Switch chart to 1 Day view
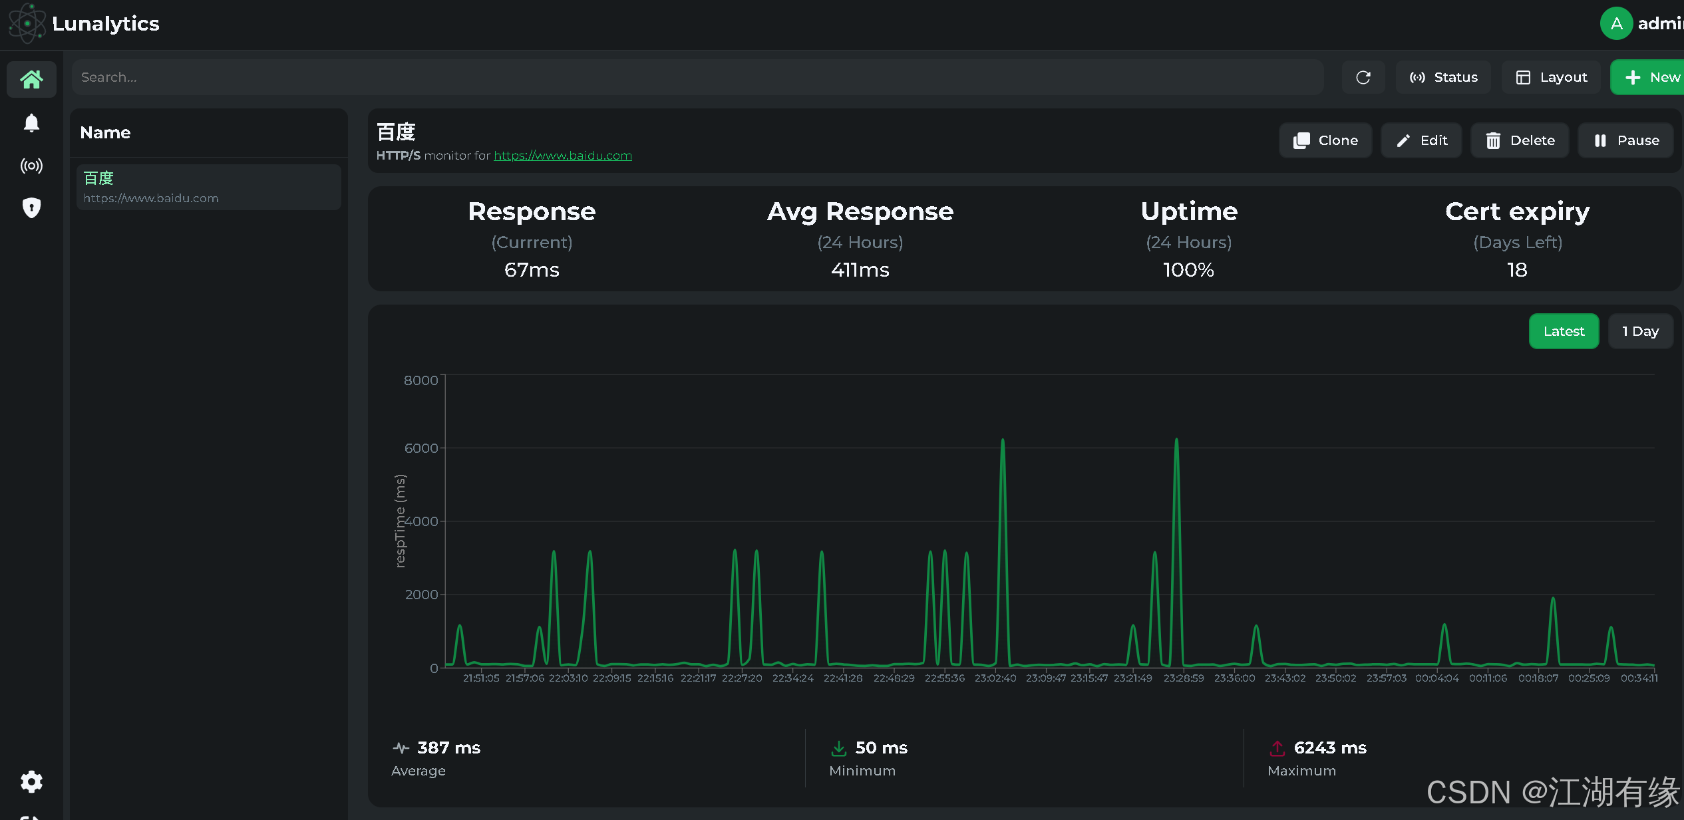 click(x=1640, y=331)
